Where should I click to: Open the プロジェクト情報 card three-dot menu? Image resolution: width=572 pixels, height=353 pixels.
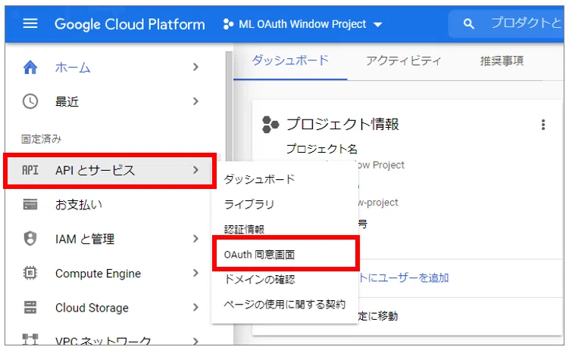(543, 125)
